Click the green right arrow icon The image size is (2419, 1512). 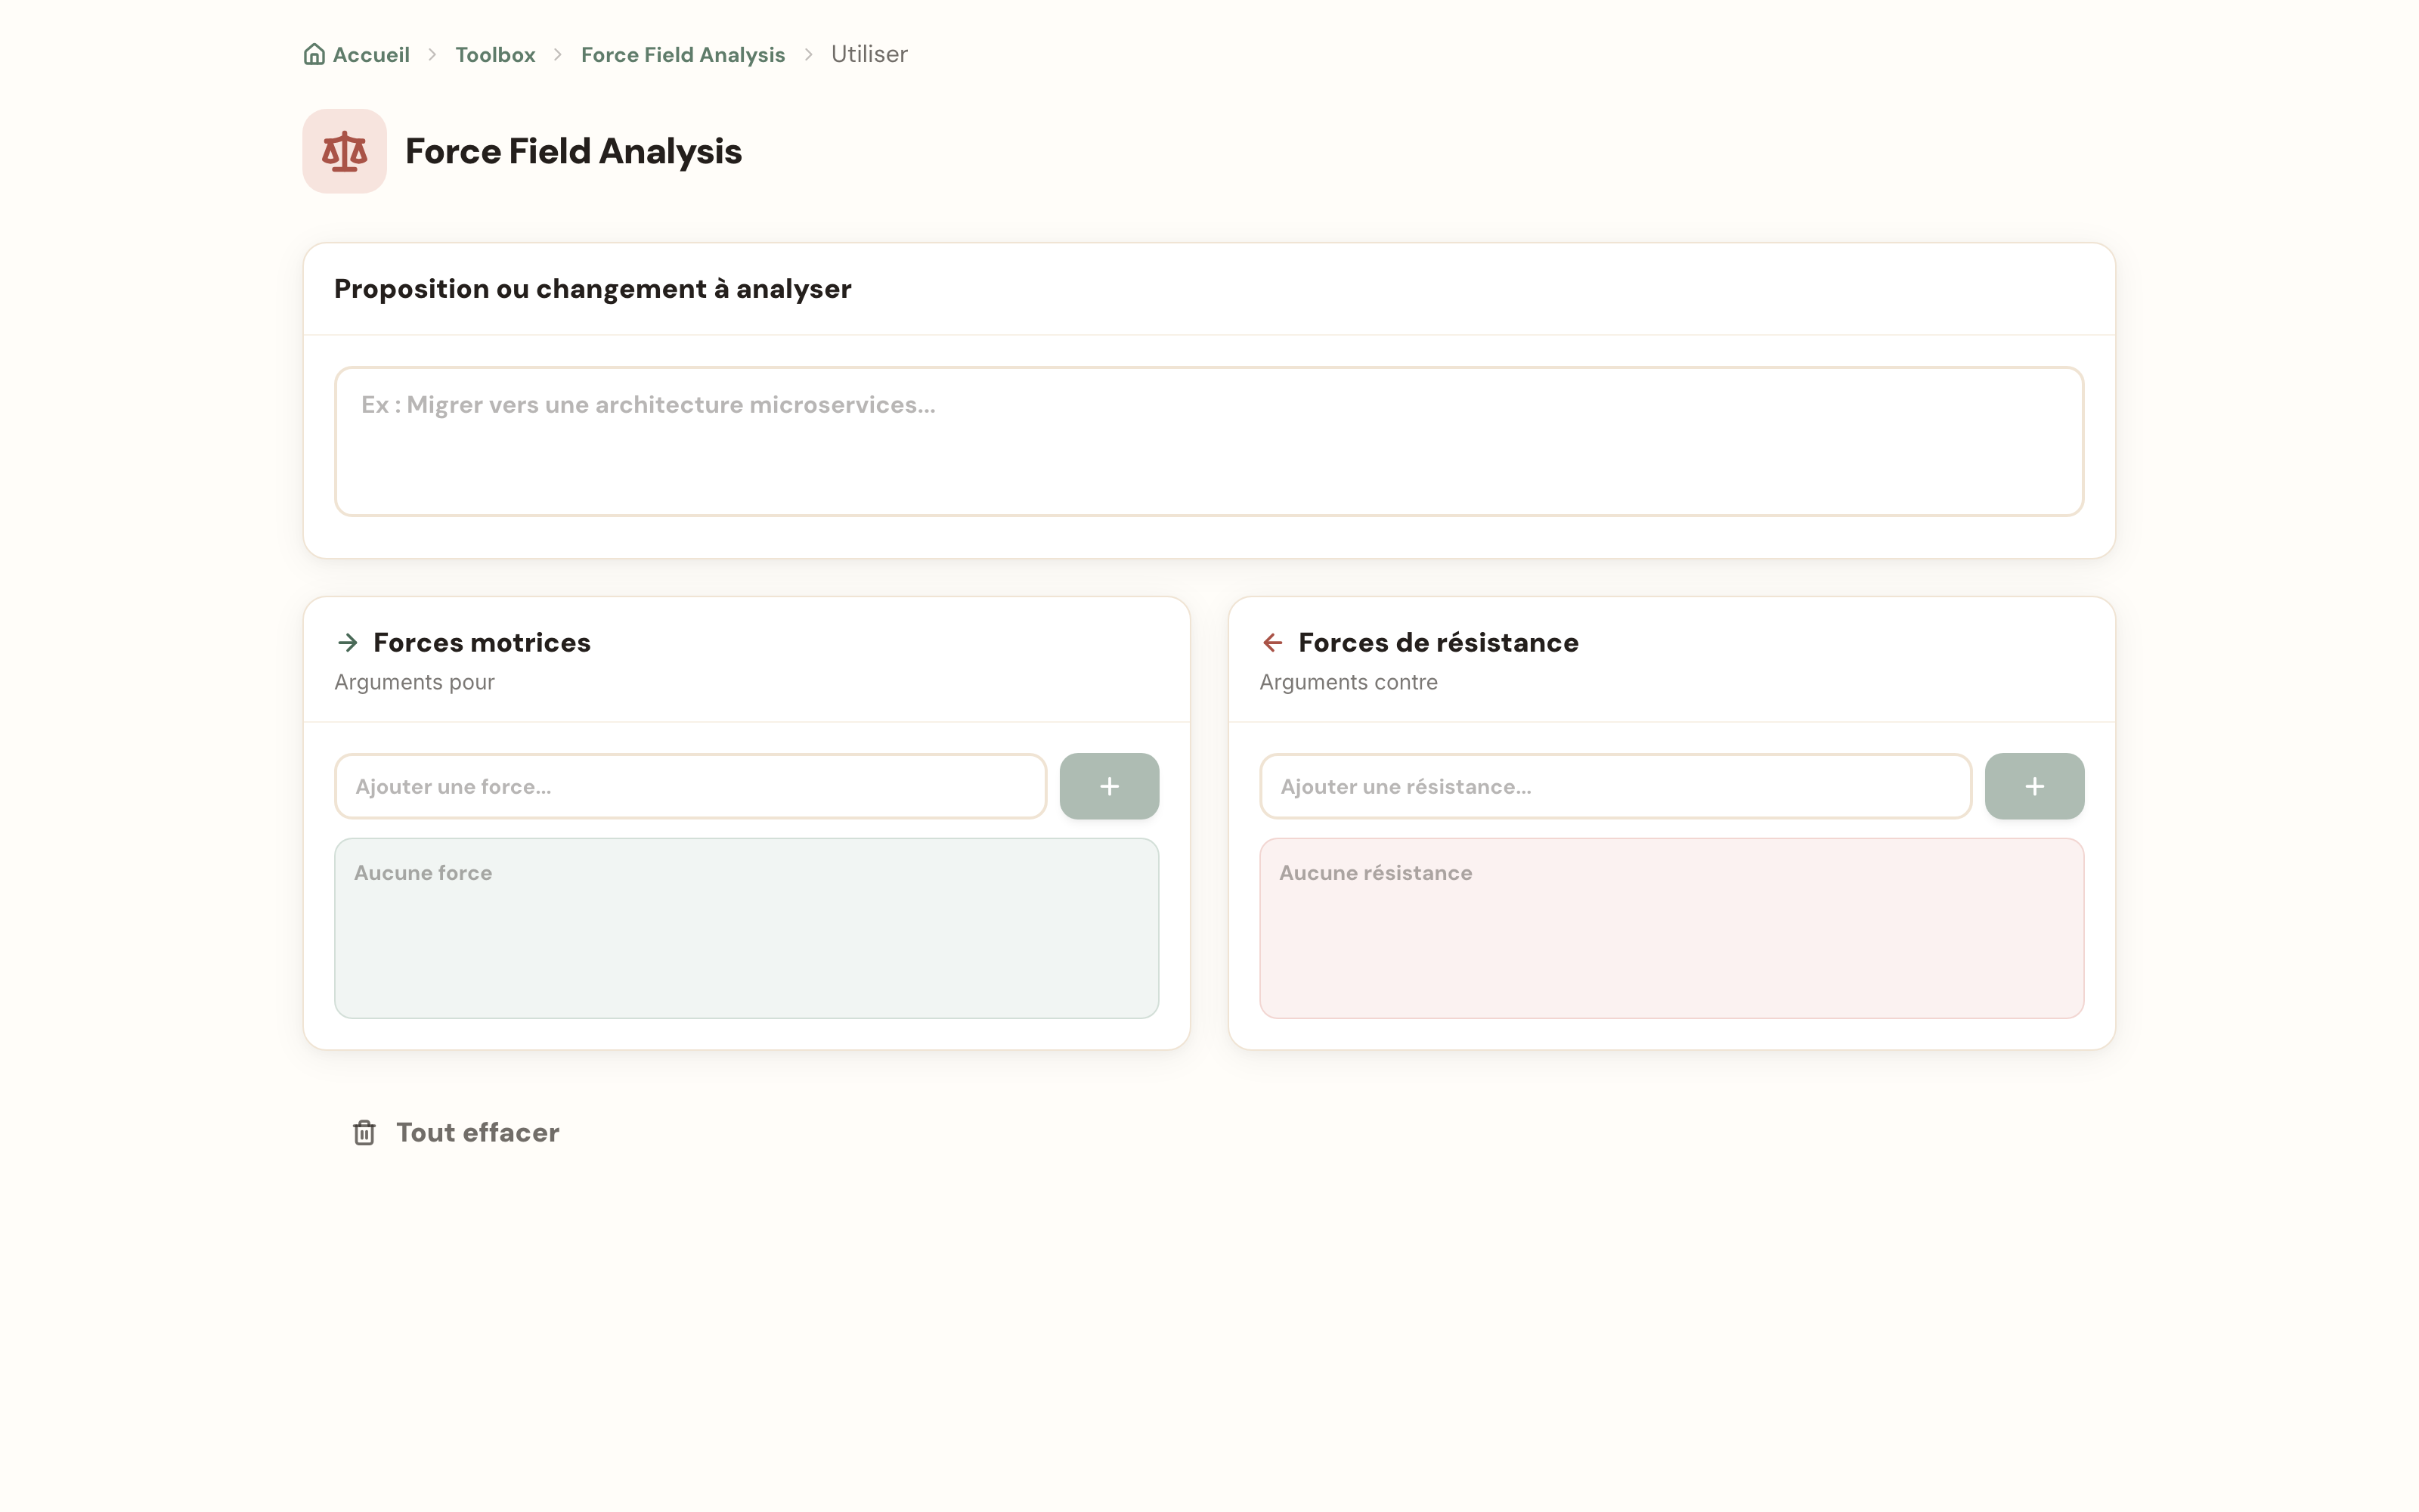pos(348,643)
